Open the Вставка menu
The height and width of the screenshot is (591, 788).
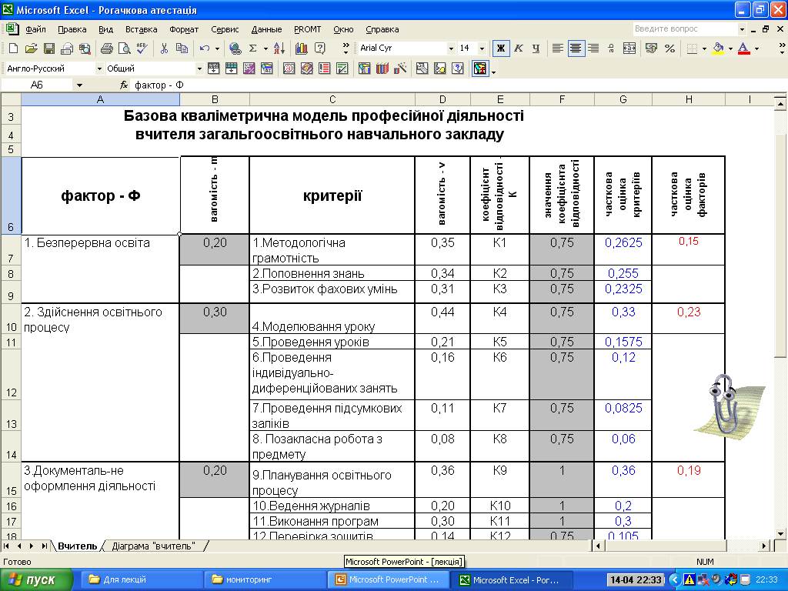pyautogui.click(x=142, y=29)
